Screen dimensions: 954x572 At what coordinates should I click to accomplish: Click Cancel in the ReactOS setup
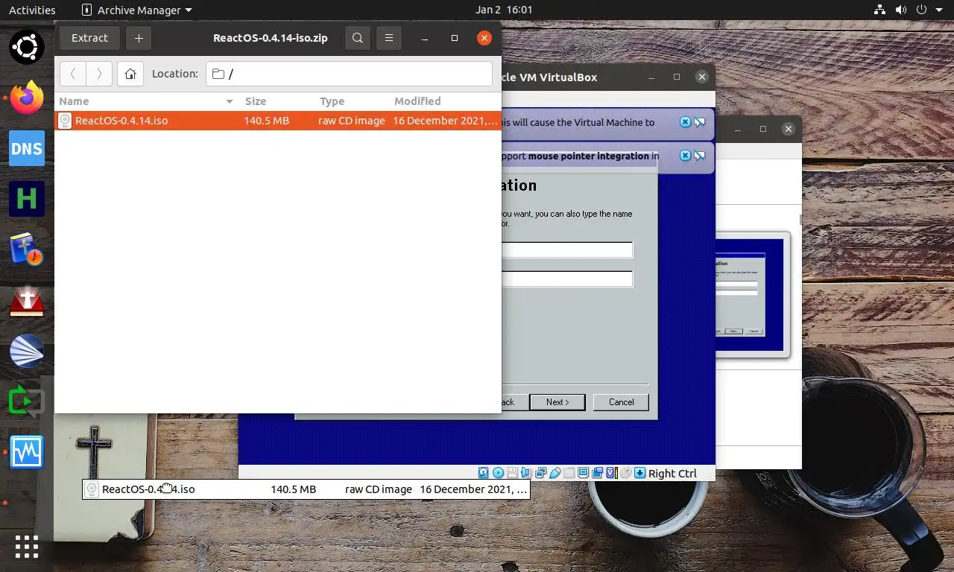click(621, 402)
